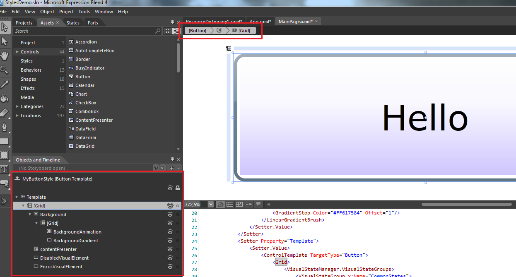Collapse the Template tree node
Screen dimensions: 516x277
pos(17,197)
